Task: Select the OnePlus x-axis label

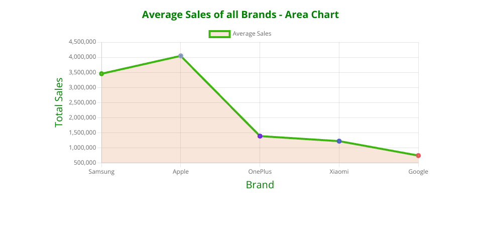Action: click(x=260, y=172)
